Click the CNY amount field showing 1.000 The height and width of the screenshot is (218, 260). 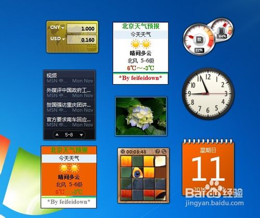point(82,29)
